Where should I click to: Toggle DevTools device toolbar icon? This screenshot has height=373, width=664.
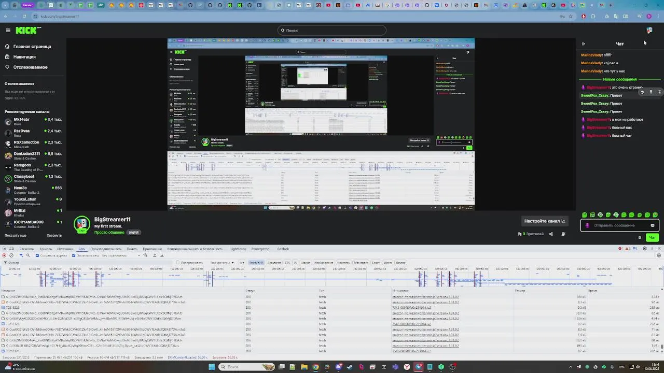click(x=11, y=249)
